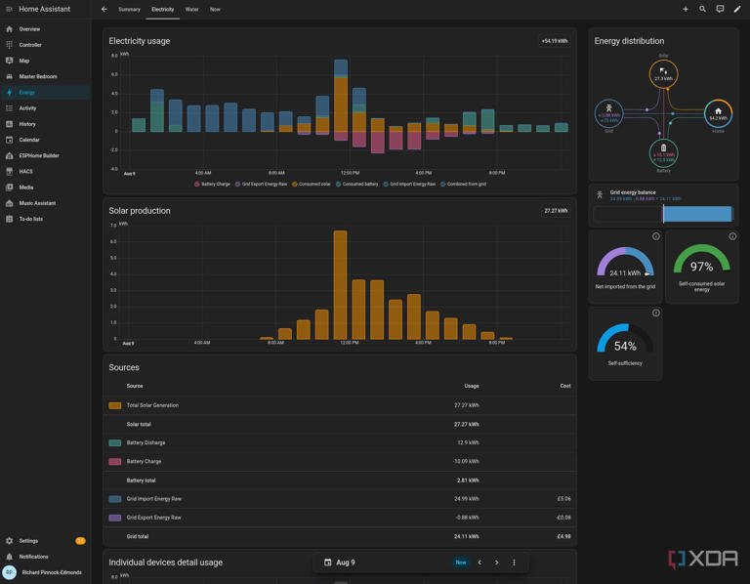Viewport: 750px width, 584px height.
Task: Switch to the Water tab
Action: pyautogui.click(x=191, y=10)
